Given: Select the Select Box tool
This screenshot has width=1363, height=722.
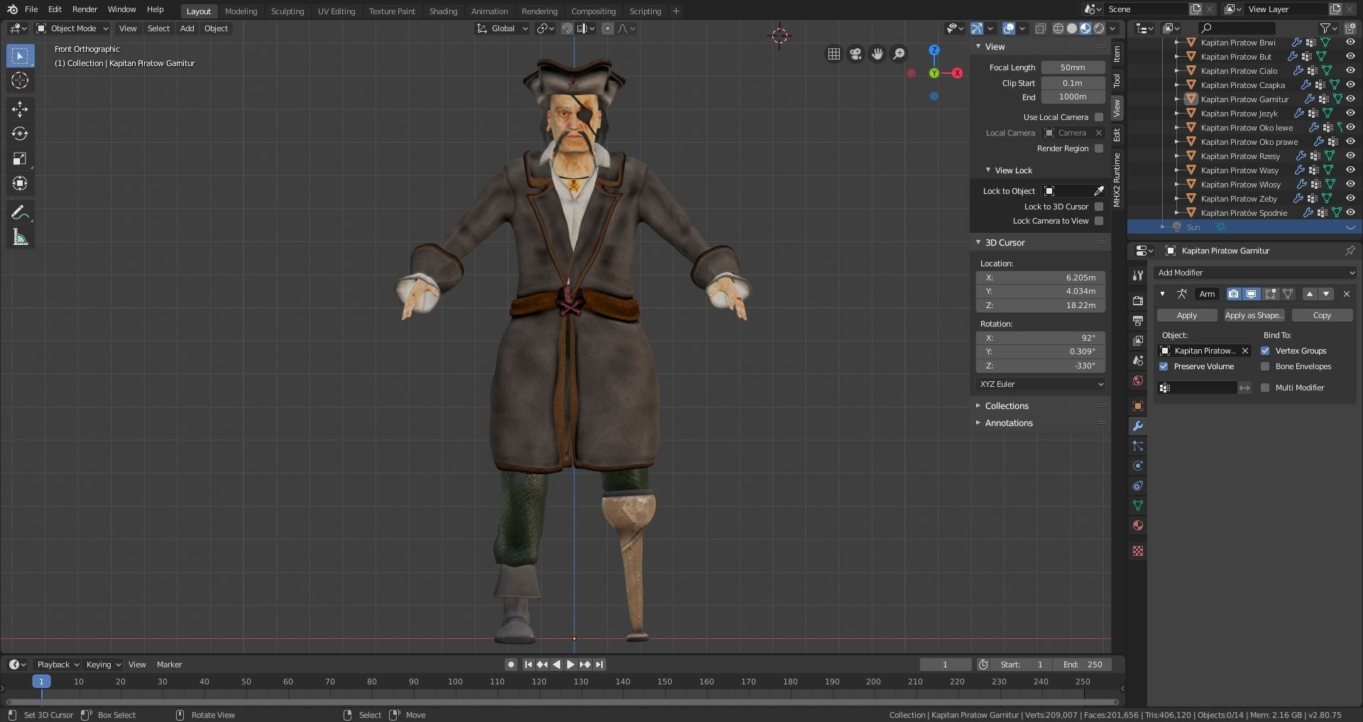Looking at the screenshot, I should pos(20,56).
